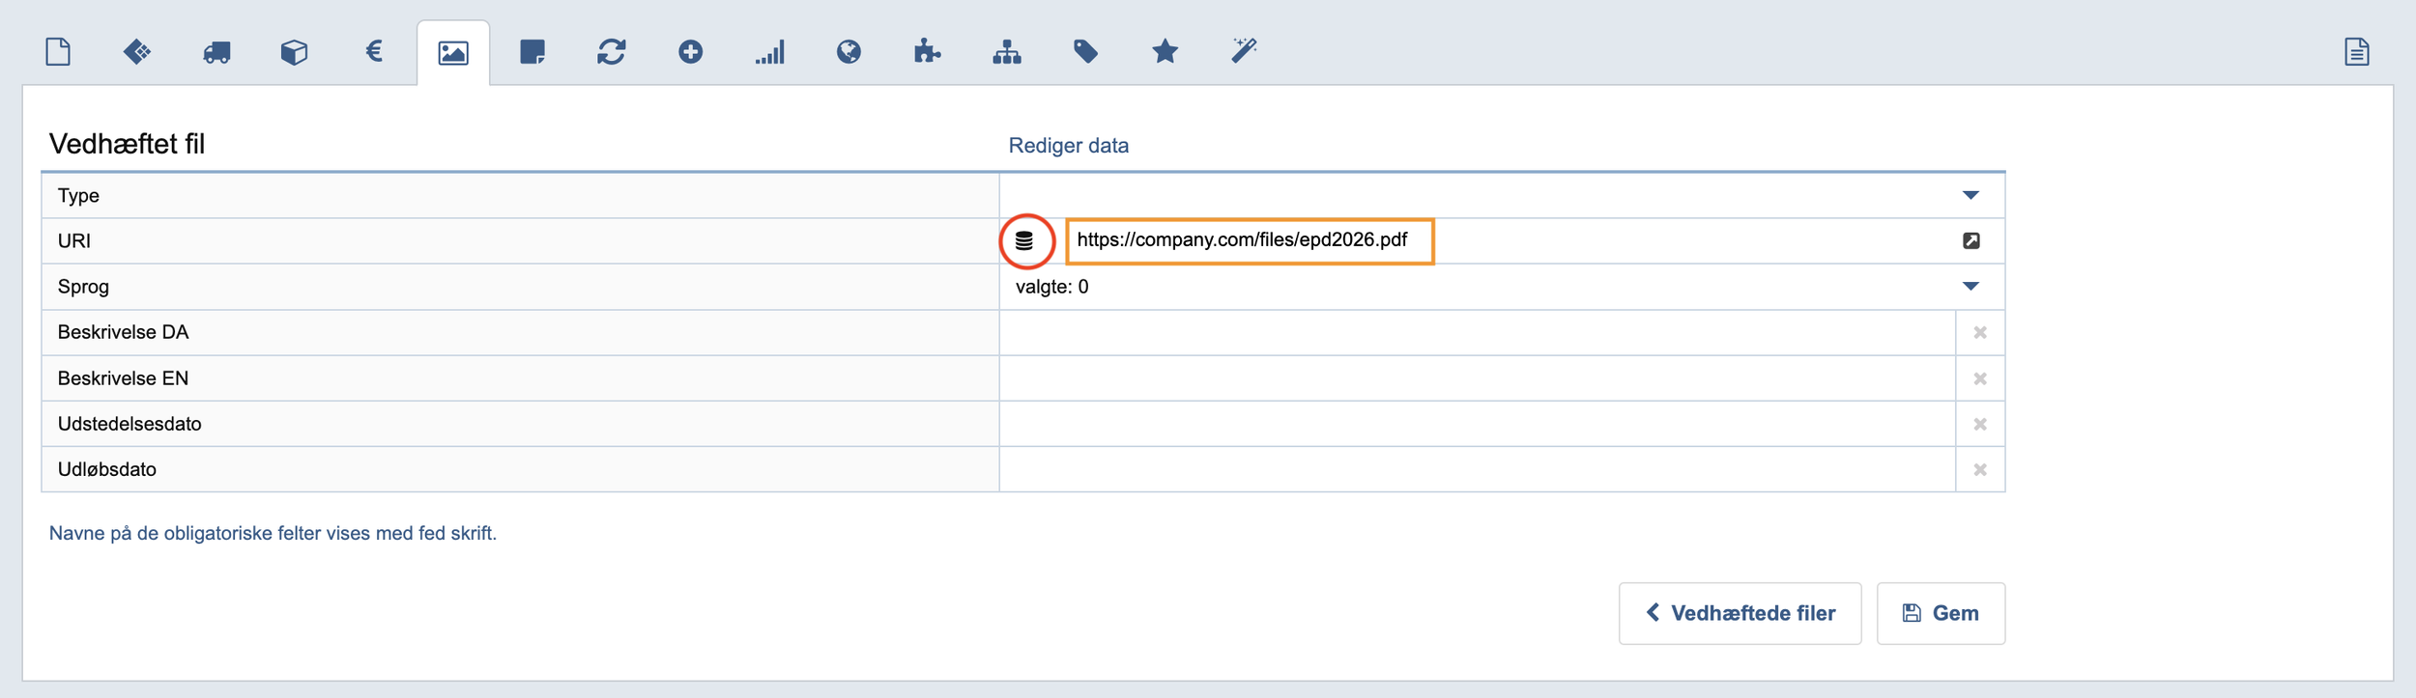This screenshot has height=698, width=2416.
Task: Clear the Beskrivelse DA field
Action: (1980, 332)
